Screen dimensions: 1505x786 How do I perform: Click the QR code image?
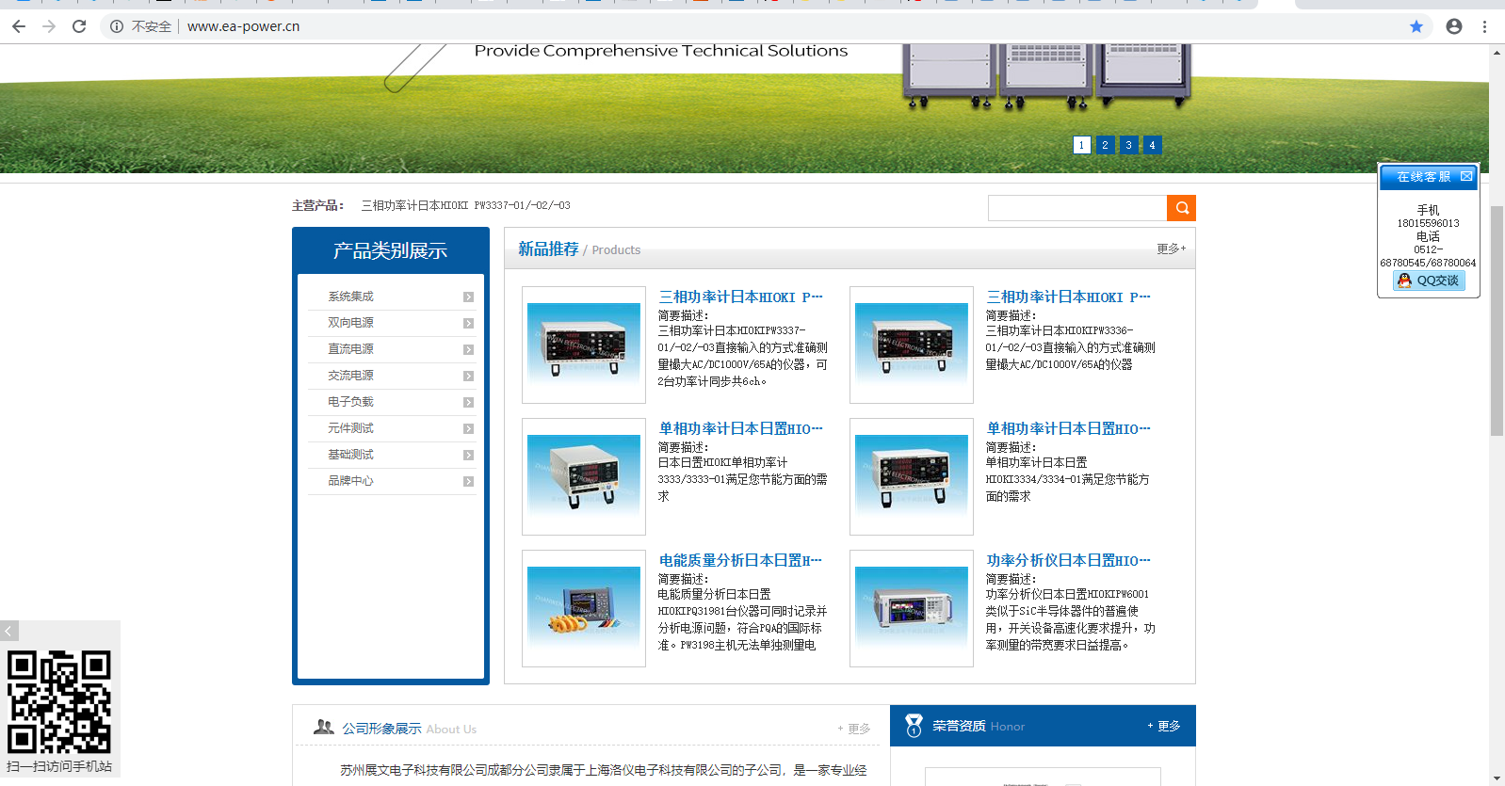pos(59,701)
